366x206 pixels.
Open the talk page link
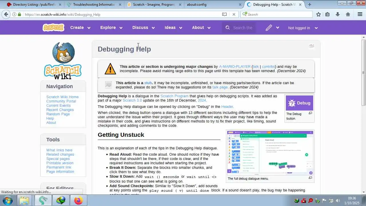[220, 87]
